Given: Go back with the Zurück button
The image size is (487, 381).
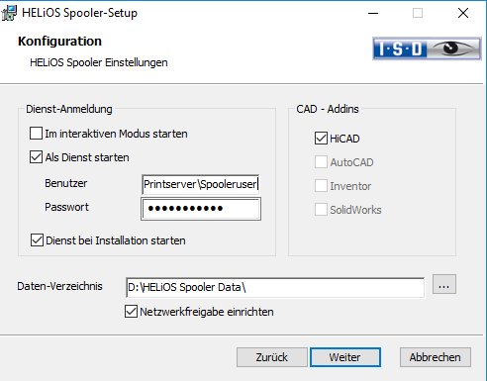Looking at the screenshot, I should (272, 357).
